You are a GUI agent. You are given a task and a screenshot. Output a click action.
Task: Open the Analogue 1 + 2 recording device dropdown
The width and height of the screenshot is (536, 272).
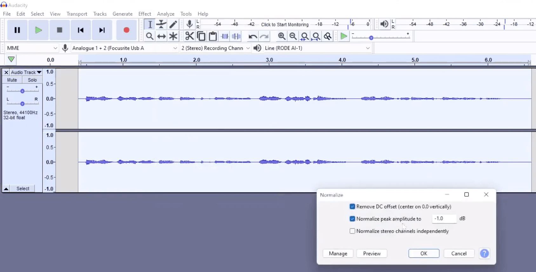124,48
